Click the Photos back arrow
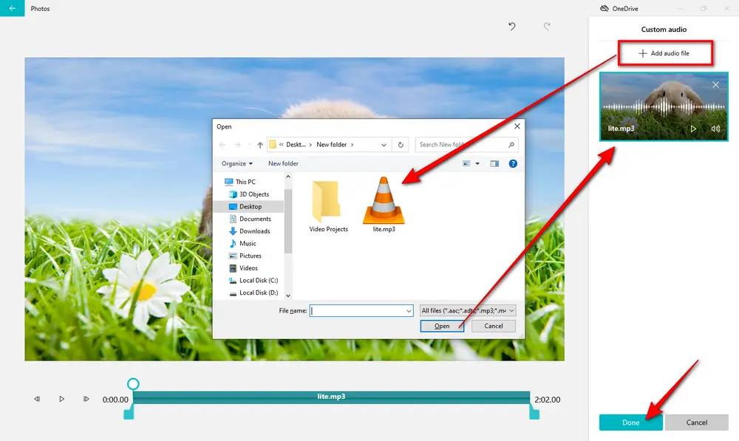 pyautogui.click(x=12, y=9)
